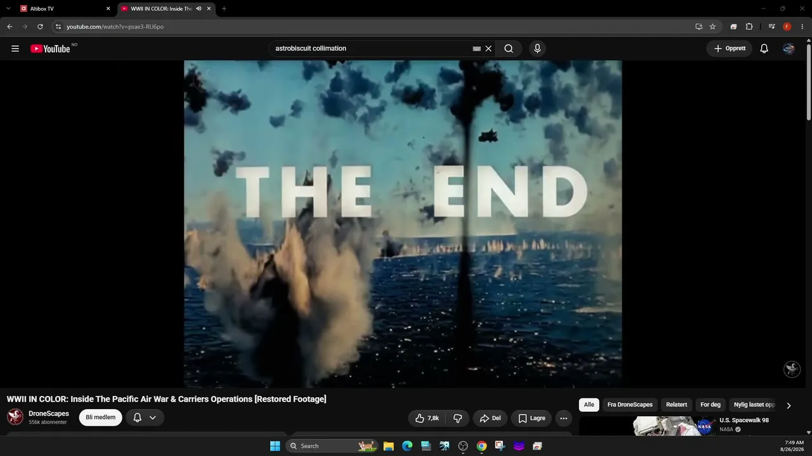Select the Nylig lastet opp filter chip

[754, 405]
